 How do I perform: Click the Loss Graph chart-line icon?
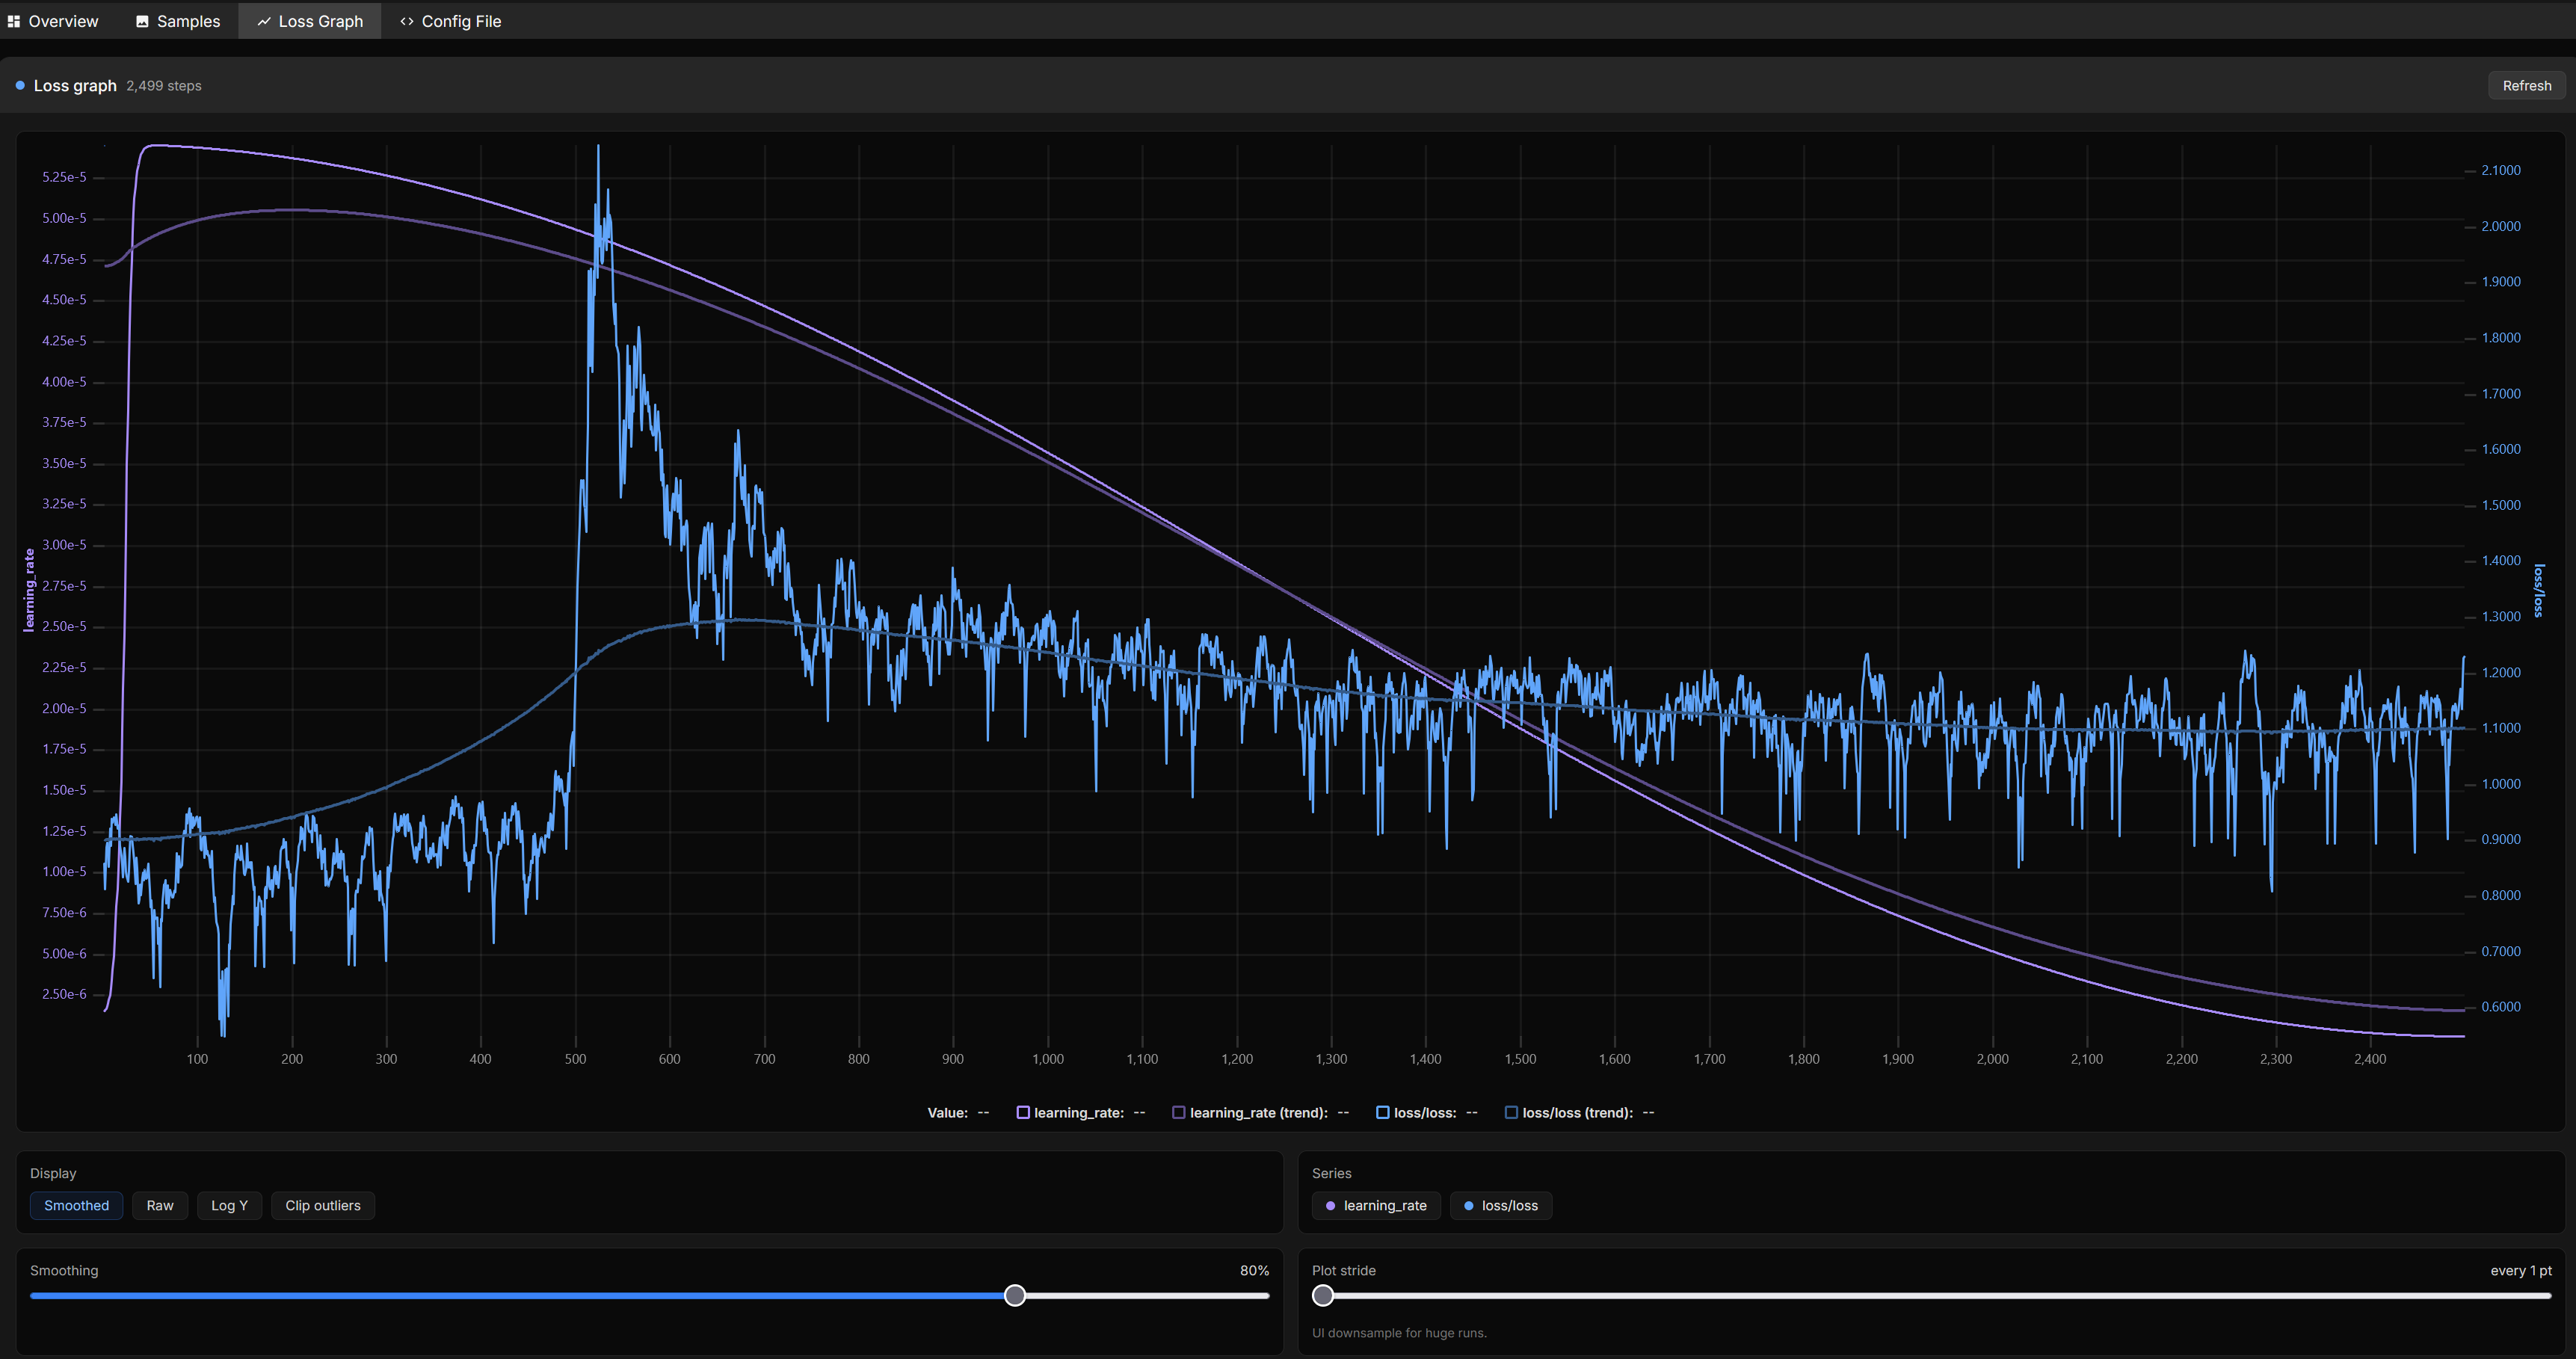click(264, 21)
